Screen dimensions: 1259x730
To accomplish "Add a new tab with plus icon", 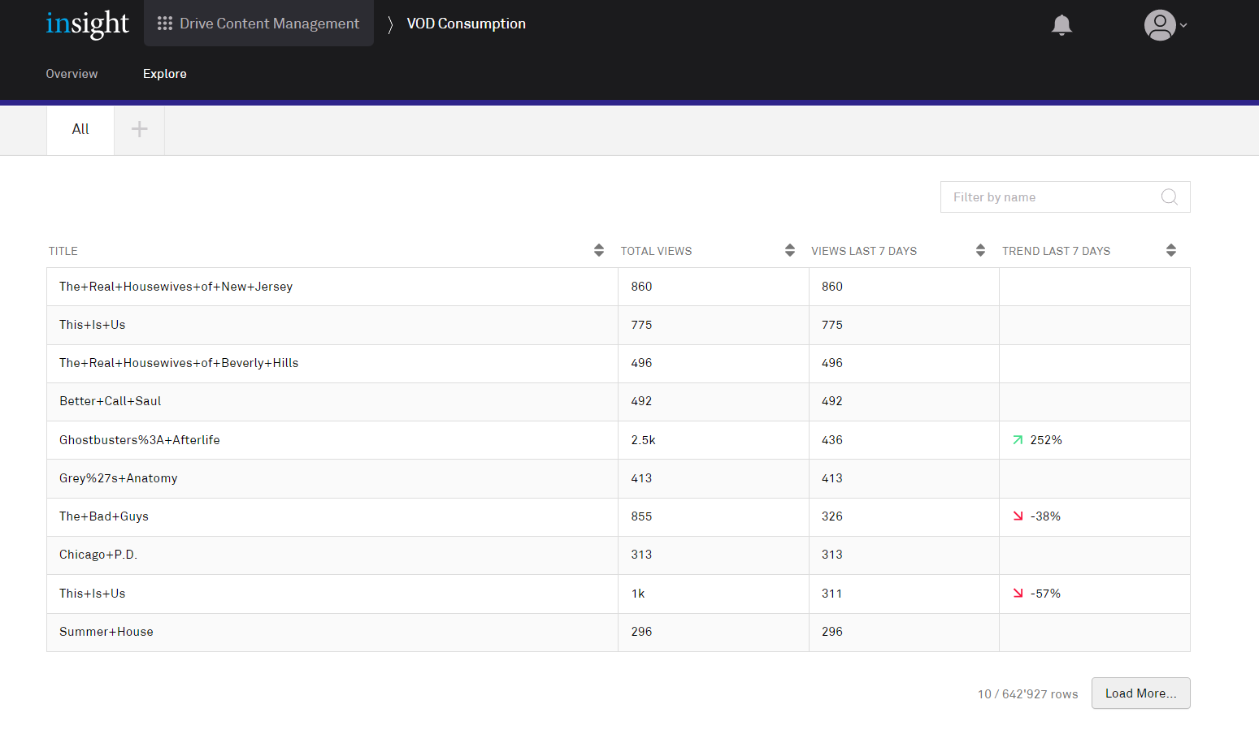I will tap(140, 129).
